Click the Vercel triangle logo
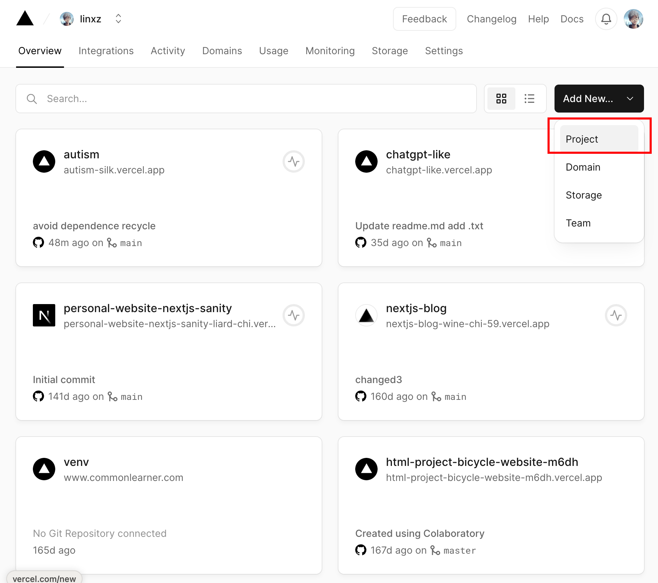 point(25,19)
